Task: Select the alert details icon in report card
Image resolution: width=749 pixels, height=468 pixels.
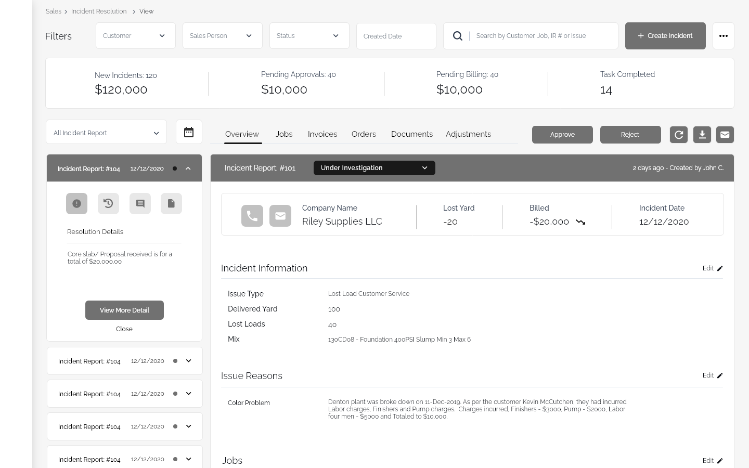Action: pos(76,203)
